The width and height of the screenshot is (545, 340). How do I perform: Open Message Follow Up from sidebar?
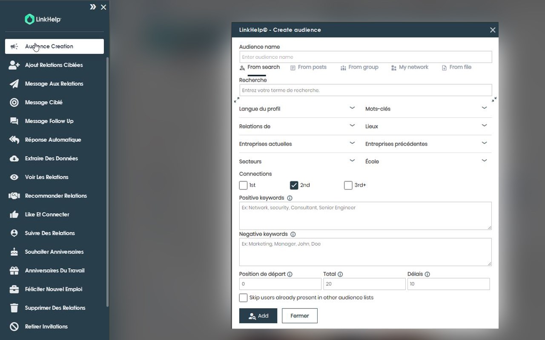54,121
